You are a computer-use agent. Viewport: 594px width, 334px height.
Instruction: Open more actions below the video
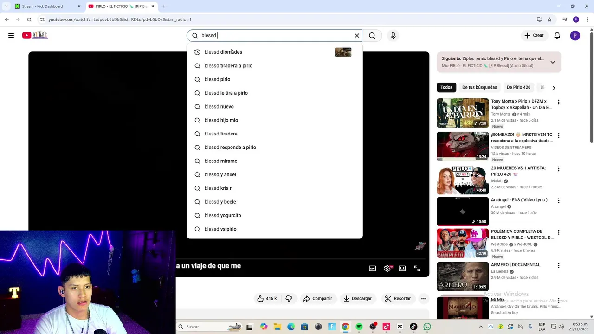[x=424, y=299]
